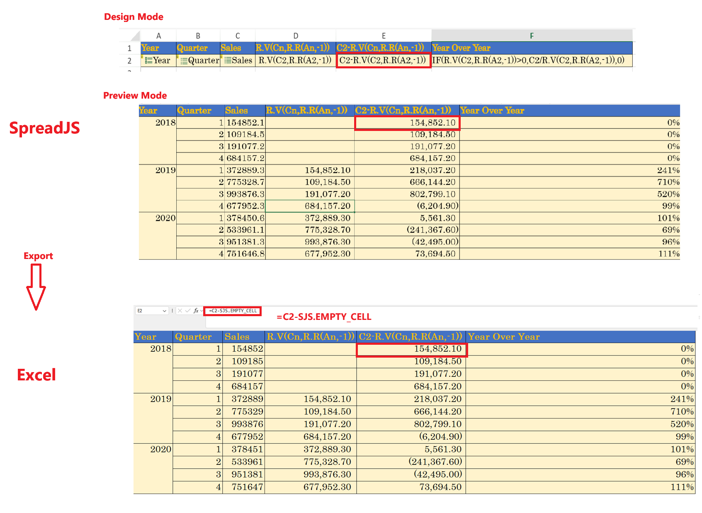Select column D header in Design Mode
Screen dimensions: 702x513
296,36
